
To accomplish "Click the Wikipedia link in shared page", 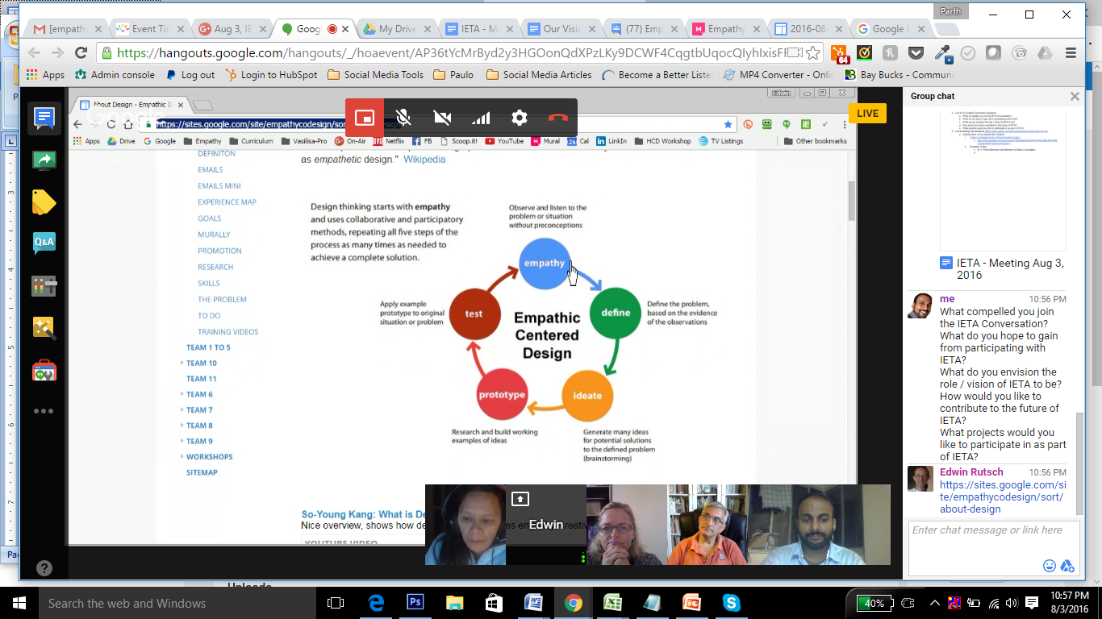I will (x=424, y=160).
